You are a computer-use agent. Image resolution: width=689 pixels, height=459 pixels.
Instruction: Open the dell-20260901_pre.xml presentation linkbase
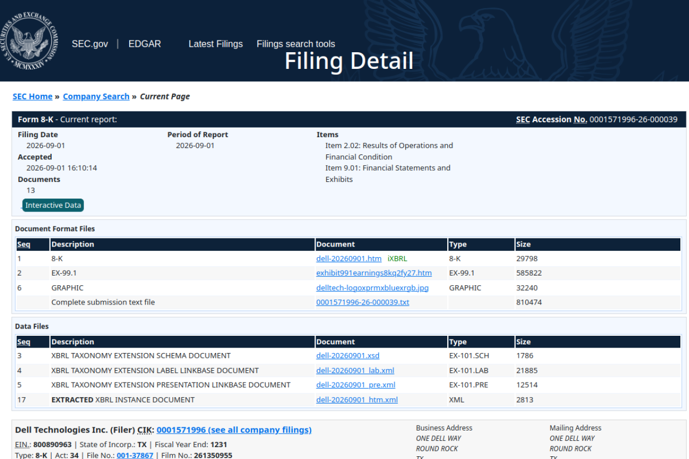[356, 385]
